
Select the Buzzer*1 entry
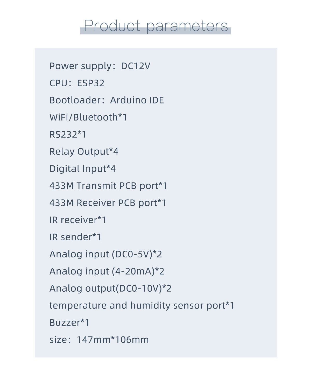69,323
